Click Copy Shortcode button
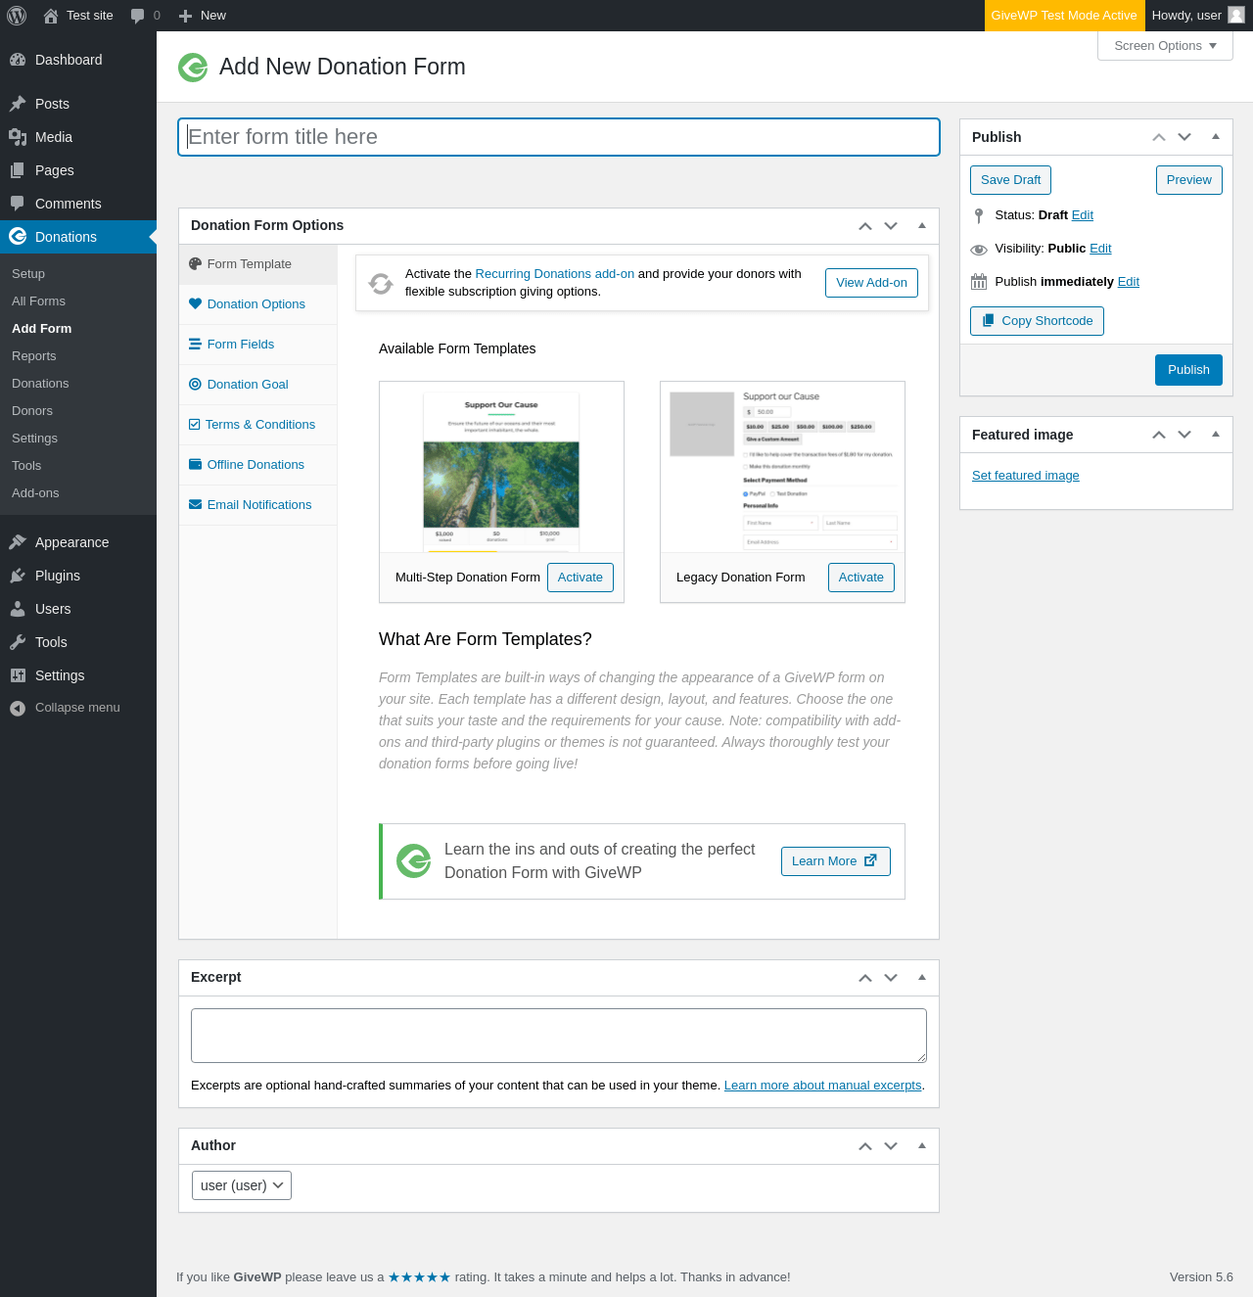Screen dimensions: 1253x1297 1037,321
